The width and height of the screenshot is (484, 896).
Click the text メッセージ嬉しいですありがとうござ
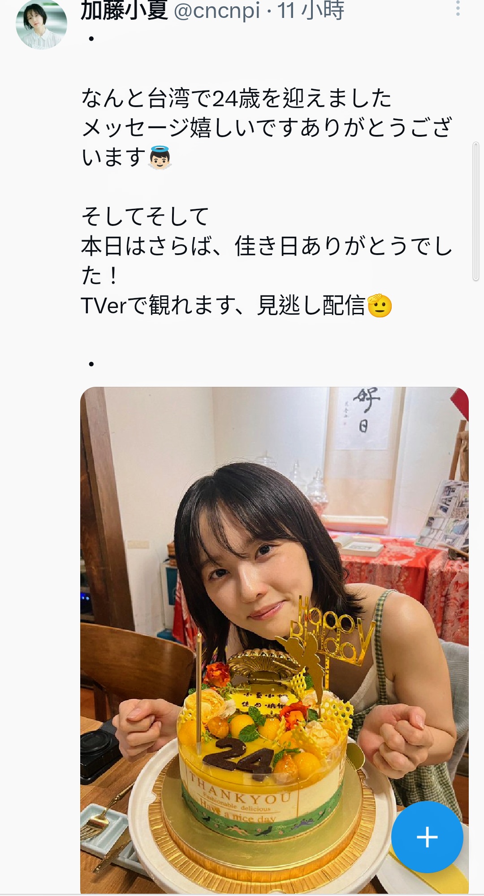tap(267, 128)
